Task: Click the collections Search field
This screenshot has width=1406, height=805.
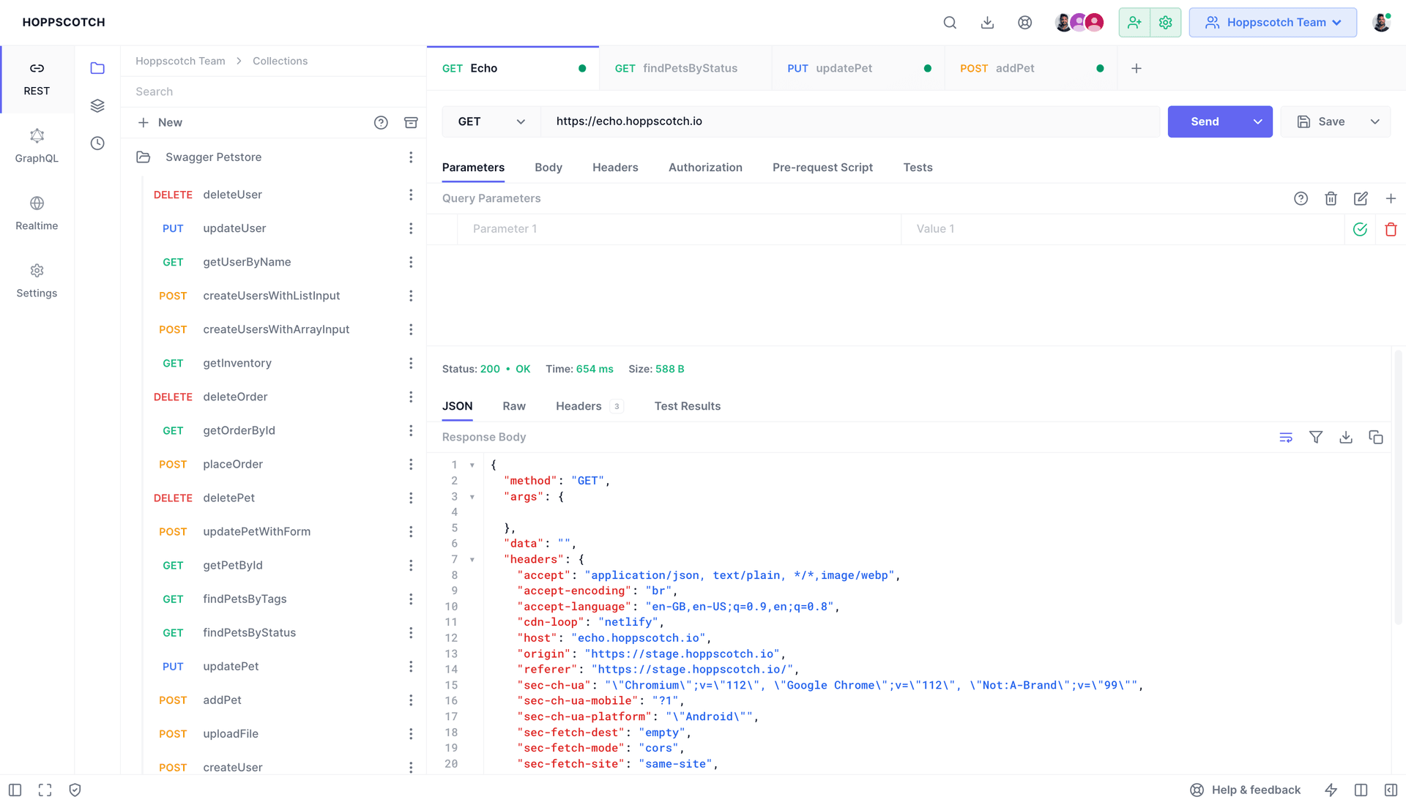Action: click(273, 92)
